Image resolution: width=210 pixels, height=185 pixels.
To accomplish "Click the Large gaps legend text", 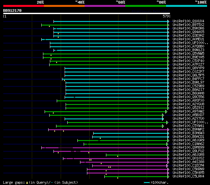I will pos(40,182).
